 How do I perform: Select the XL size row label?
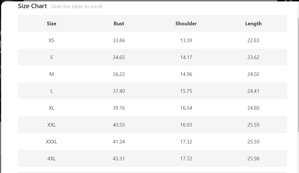52,108
